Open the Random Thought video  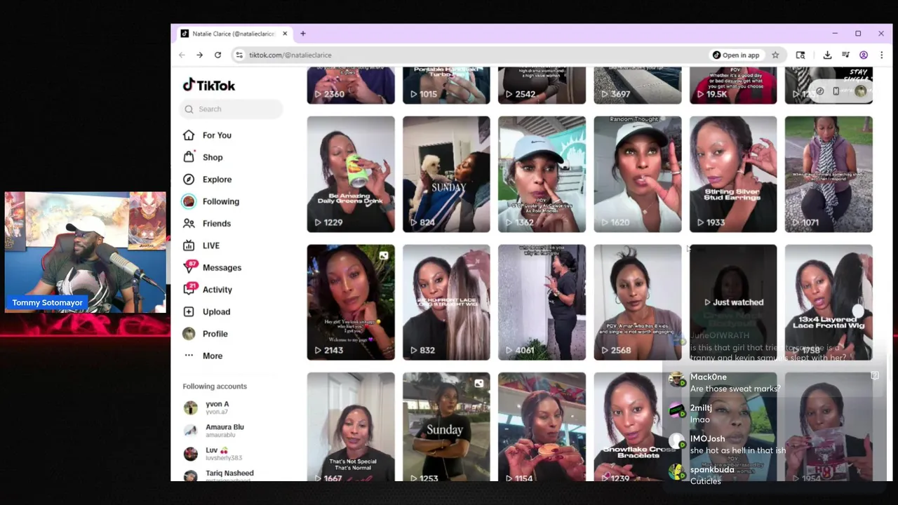[638, 174]
